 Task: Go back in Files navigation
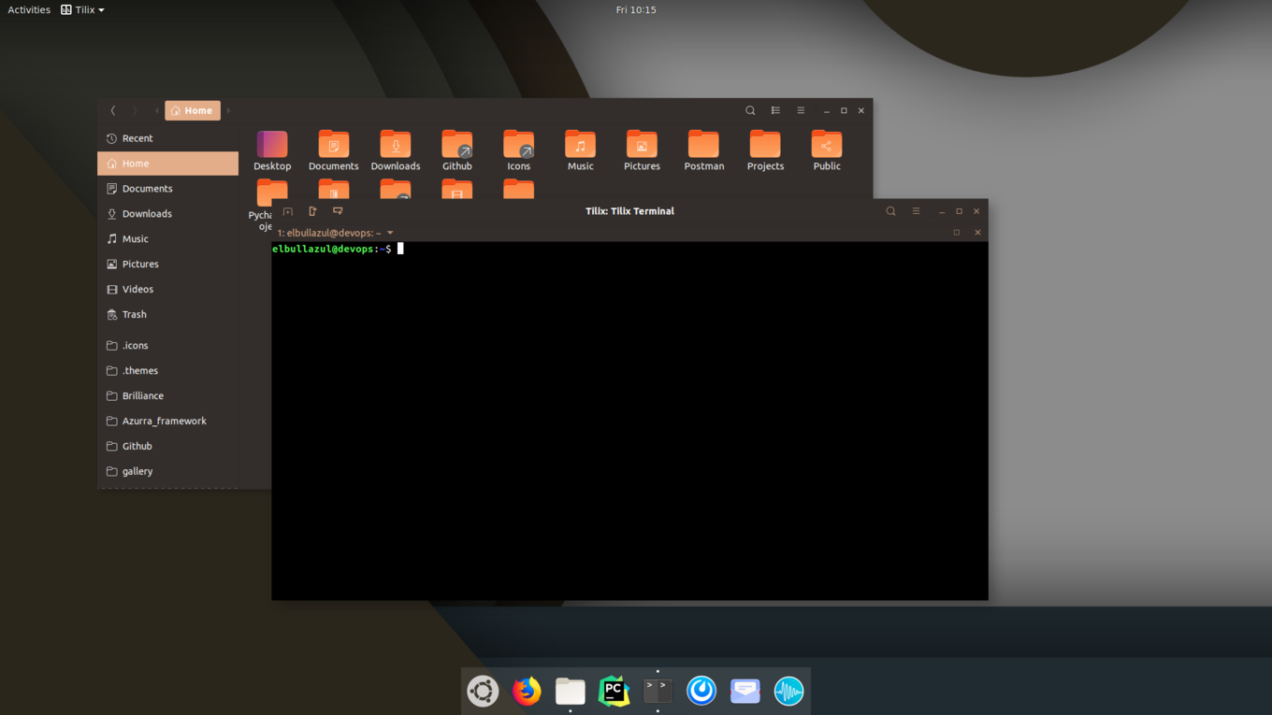tap(113, 110)
